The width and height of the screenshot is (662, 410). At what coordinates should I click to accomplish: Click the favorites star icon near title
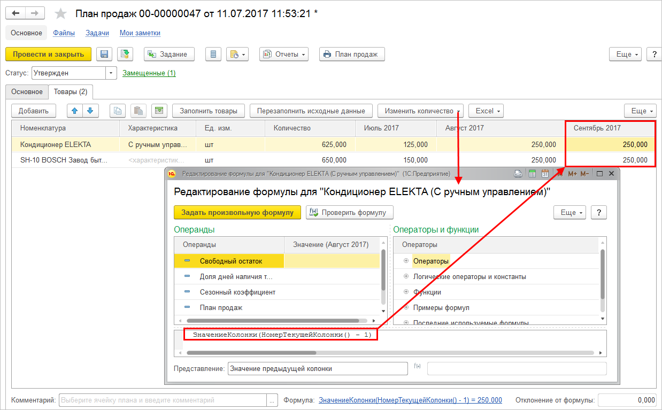click(61, 13)
